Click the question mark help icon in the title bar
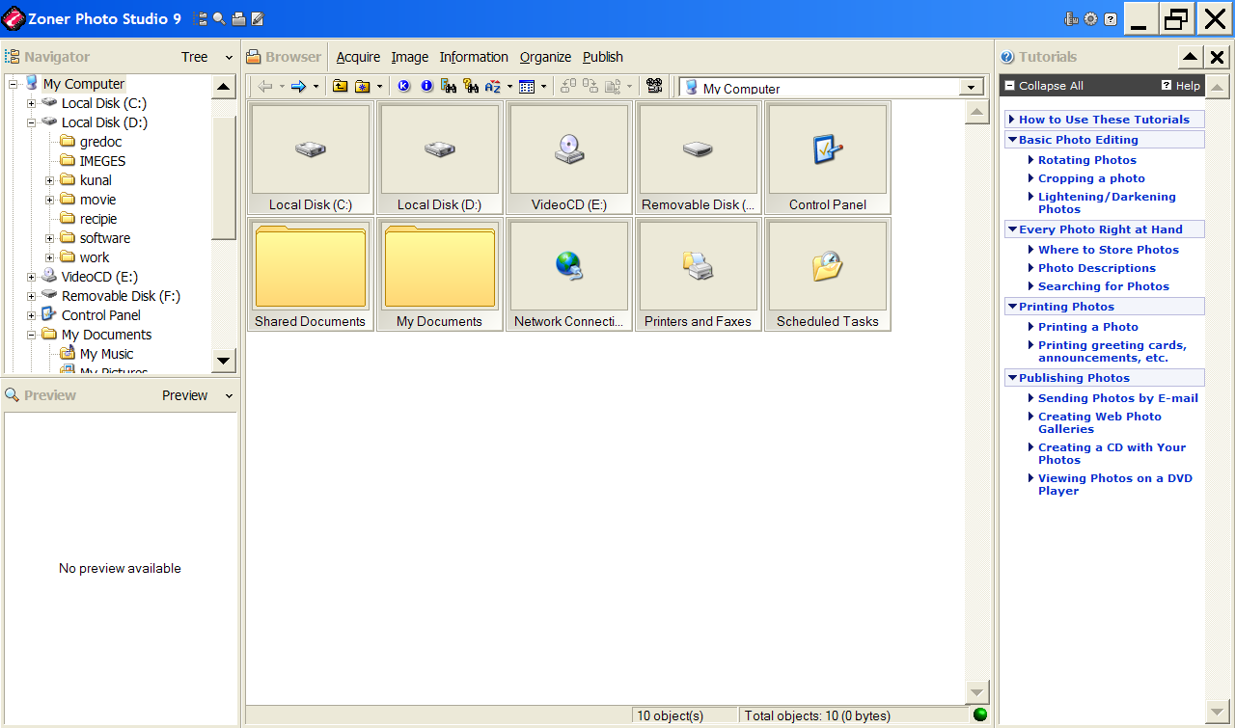Image resolution: width=1235 pixels, height=728 pixels. [x=1111, y=19]
